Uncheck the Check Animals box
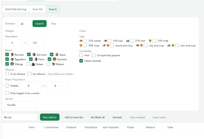 (81, 61)
